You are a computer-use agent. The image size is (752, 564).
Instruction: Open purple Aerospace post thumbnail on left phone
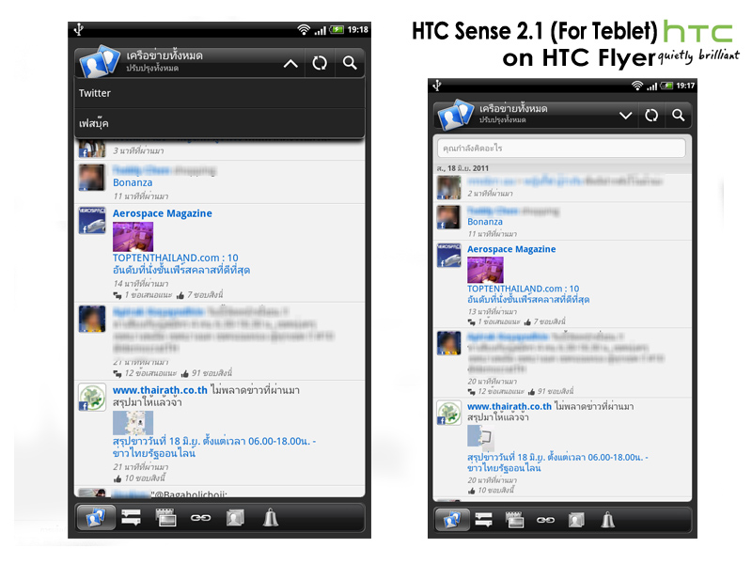(x=133, y=237)
